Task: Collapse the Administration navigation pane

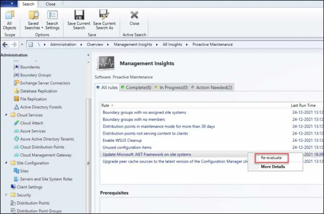Action: tap(89, 55)
